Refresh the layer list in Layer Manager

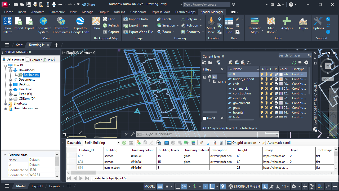[294, 63]
